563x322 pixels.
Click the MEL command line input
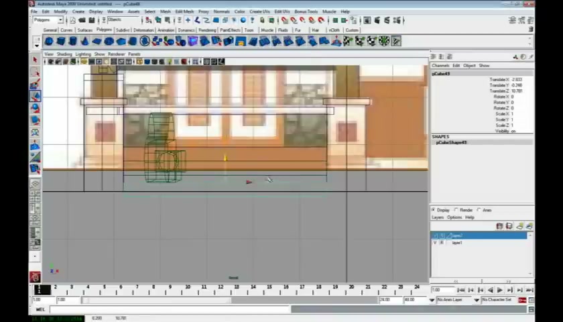pos(170,309)
